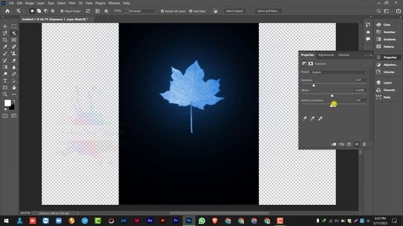Toggle clip adjustment to layer below
This screenshot has height=226, width=403.
pos(334,144)
